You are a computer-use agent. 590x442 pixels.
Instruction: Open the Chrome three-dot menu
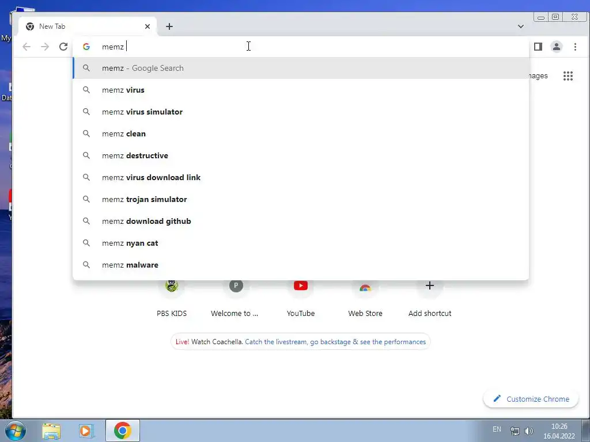click(575, 47)
